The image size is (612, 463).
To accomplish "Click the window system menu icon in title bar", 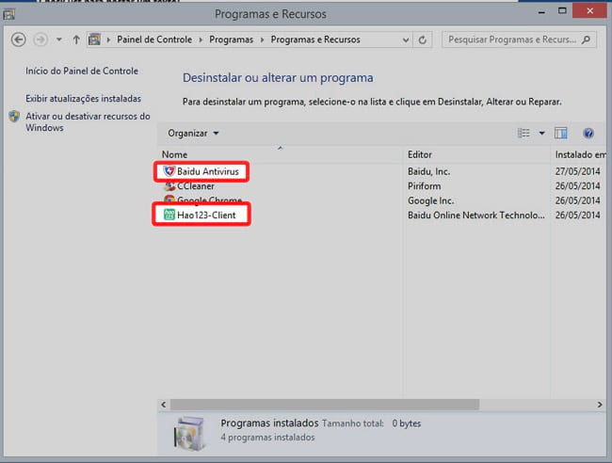I will [9, 14].
